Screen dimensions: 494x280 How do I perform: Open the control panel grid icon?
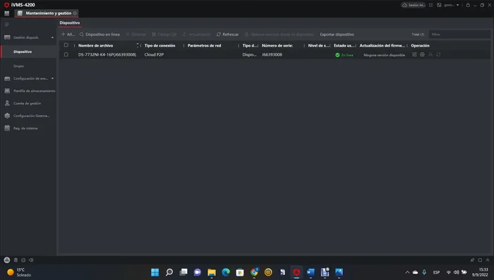click(x=6, y=13)
